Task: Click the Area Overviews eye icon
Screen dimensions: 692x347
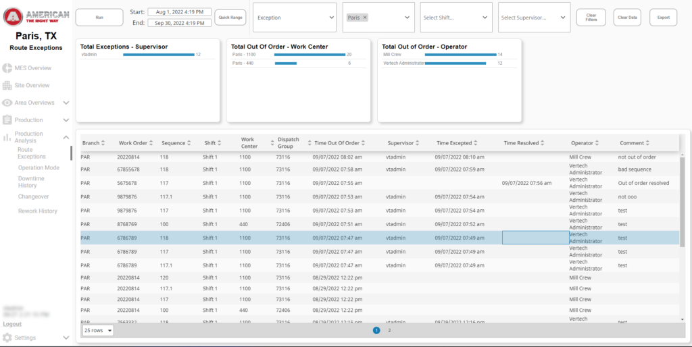Action: tap(7, 103)
